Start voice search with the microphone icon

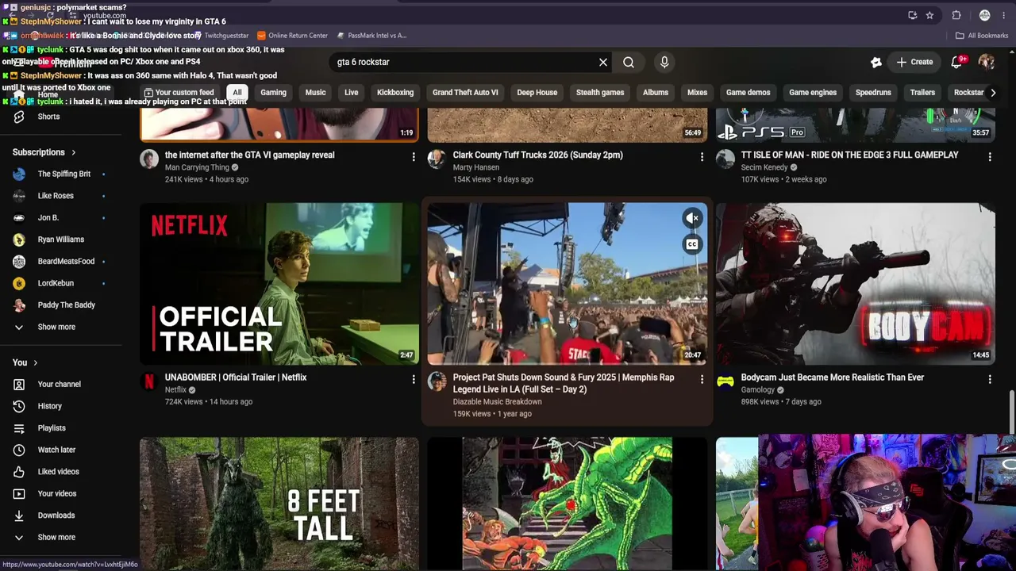(664, 62)
